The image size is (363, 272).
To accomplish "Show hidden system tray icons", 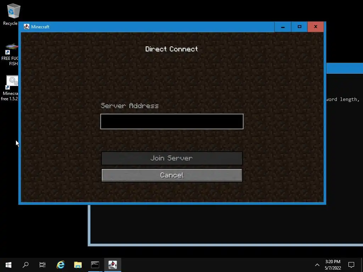I will point(317,265).
